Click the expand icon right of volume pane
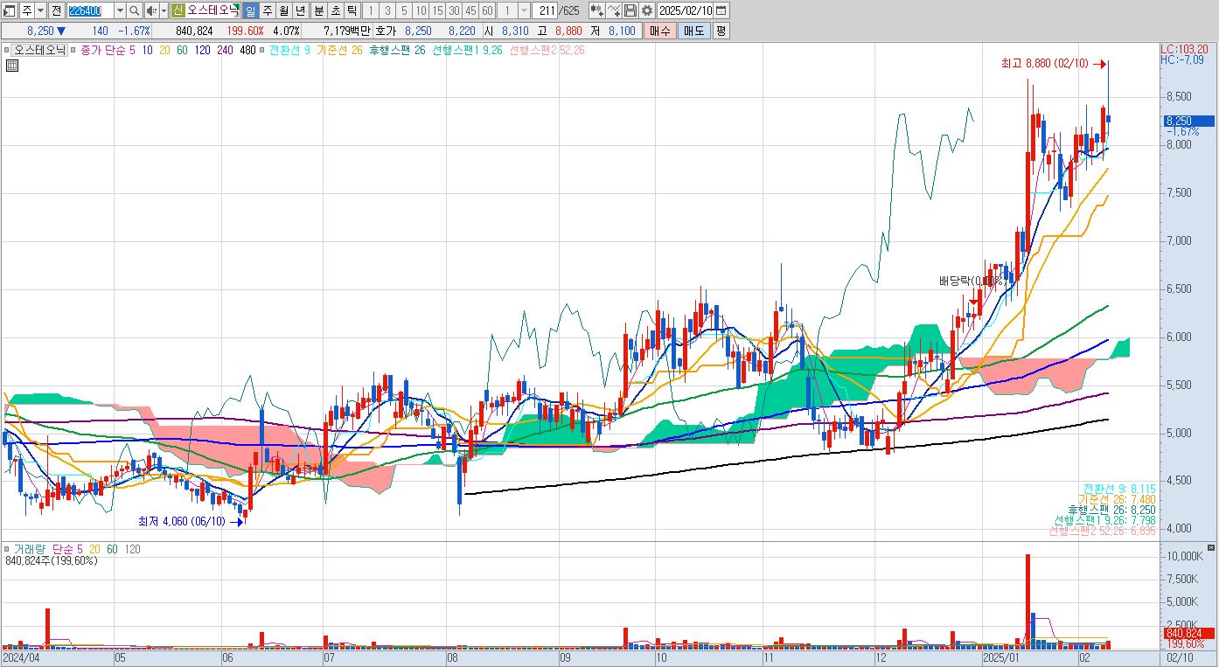 click(x=1210, y=547)
